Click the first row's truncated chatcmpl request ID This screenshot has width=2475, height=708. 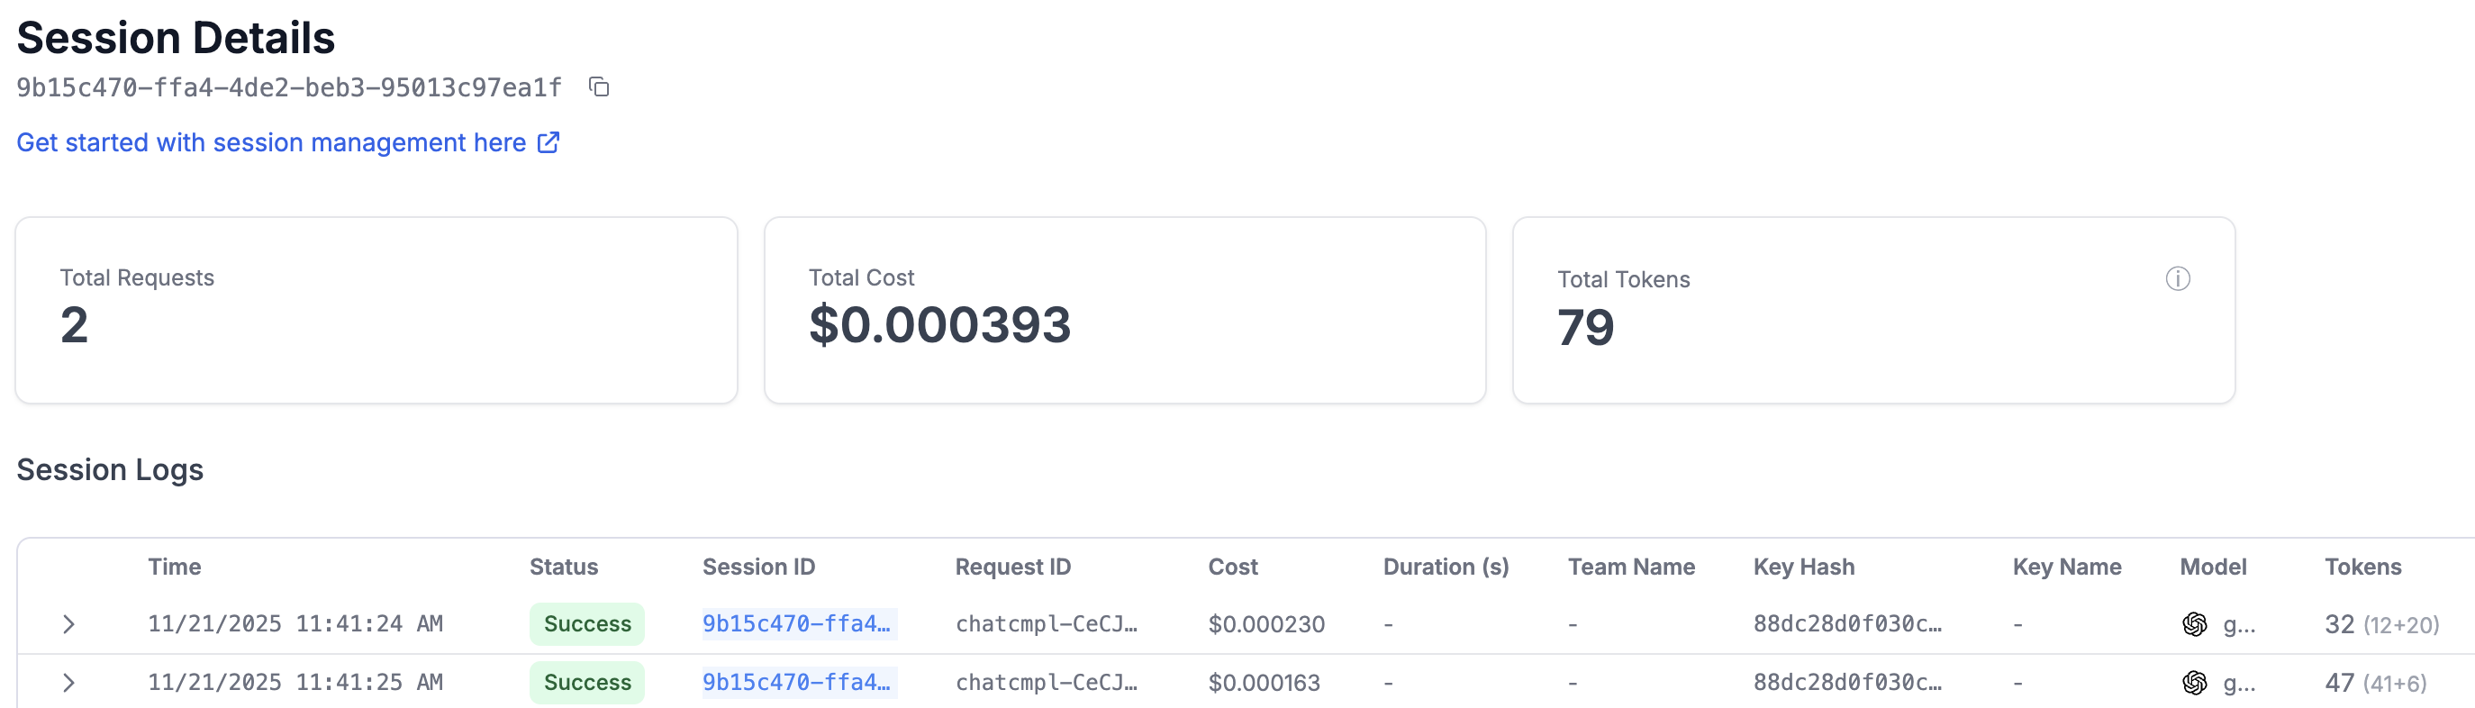[1046, 624]
